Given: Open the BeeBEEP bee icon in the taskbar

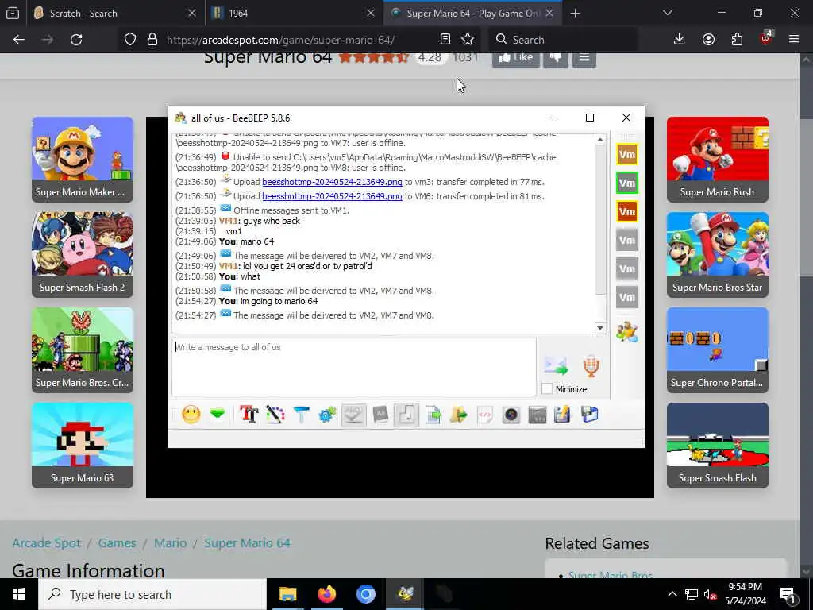Looking at the screenshot, I should pos(404,594).
